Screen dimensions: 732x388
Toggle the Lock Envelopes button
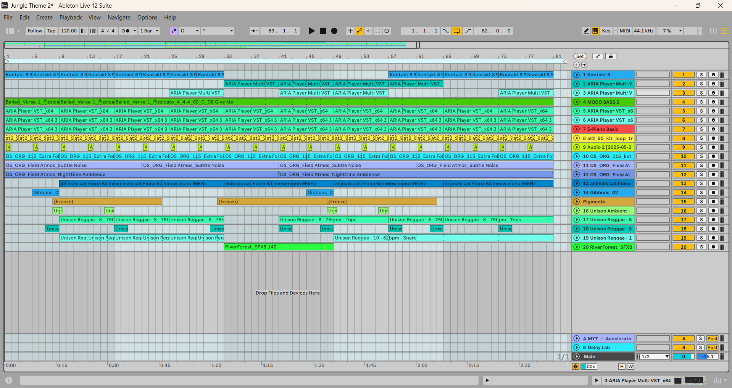point(611,56)
